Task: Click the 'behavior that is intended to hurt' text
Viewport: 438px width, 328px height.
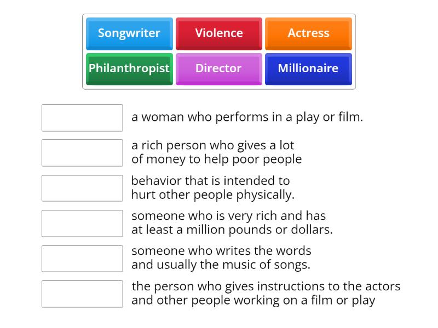Action: 213,188
